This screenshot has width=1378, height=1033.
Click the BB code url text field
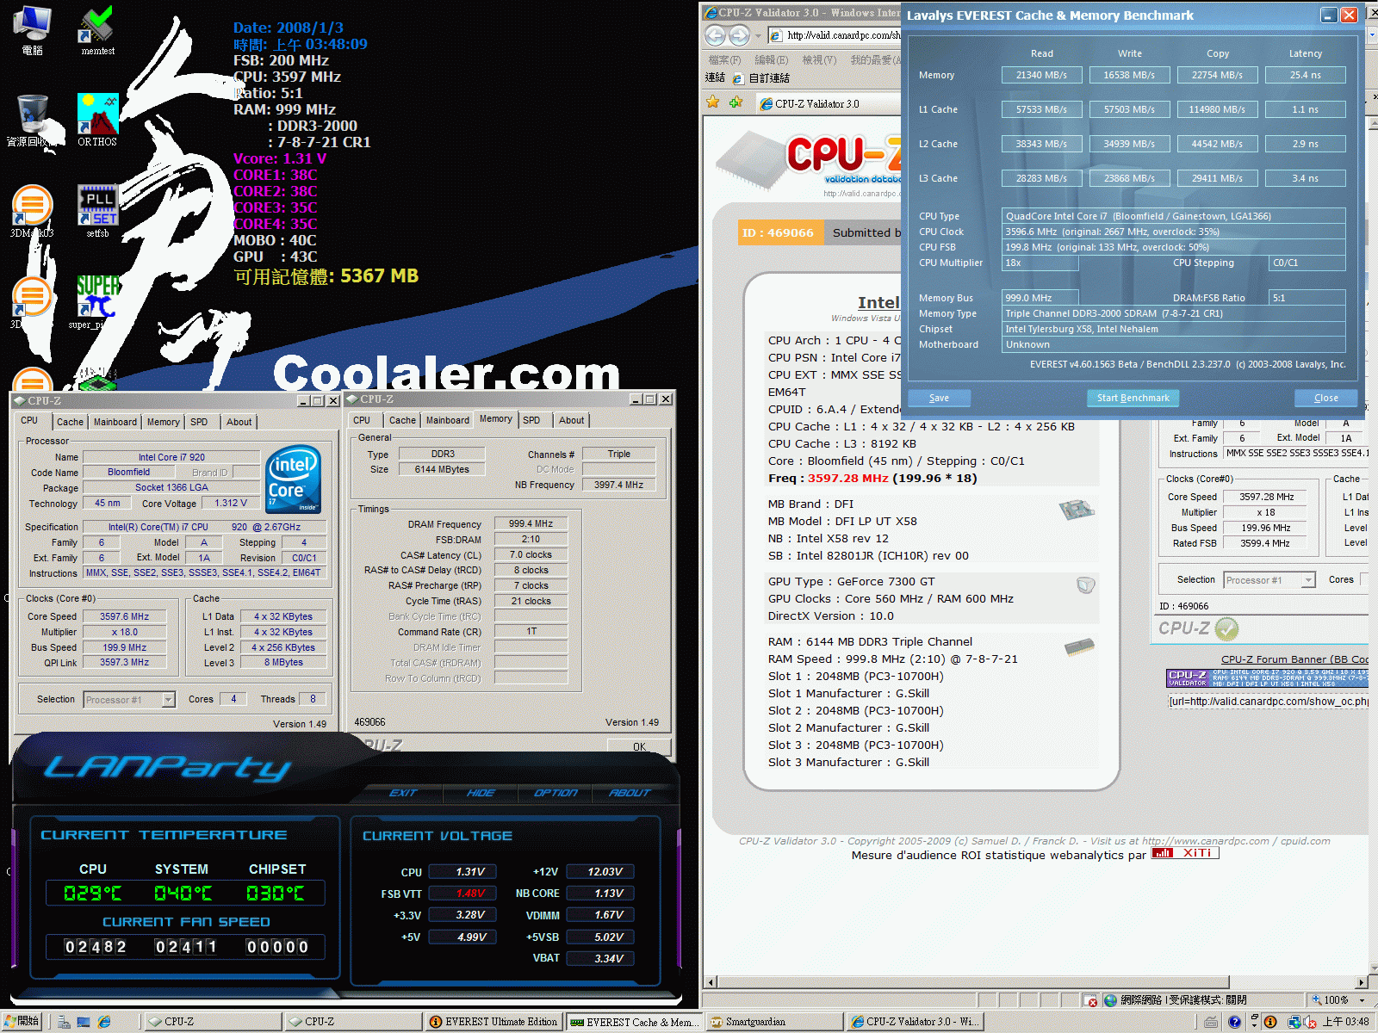click(x=1268, y=702)
